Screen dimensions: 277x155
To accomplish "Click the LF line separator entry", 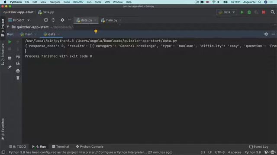I will pos(210,152).
